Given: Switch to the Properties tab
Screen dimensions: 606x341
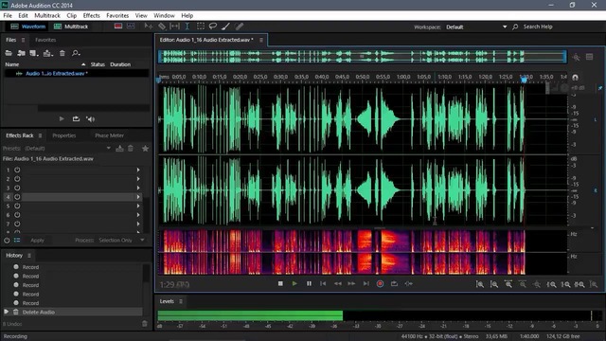Looking at the screenshot, I should pyautogui.click(x=64, y=135).
